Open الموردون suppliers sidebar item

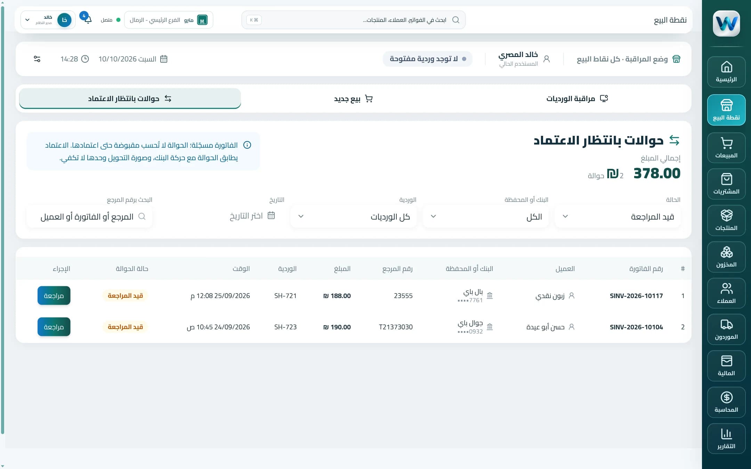[x=726, y=329]
